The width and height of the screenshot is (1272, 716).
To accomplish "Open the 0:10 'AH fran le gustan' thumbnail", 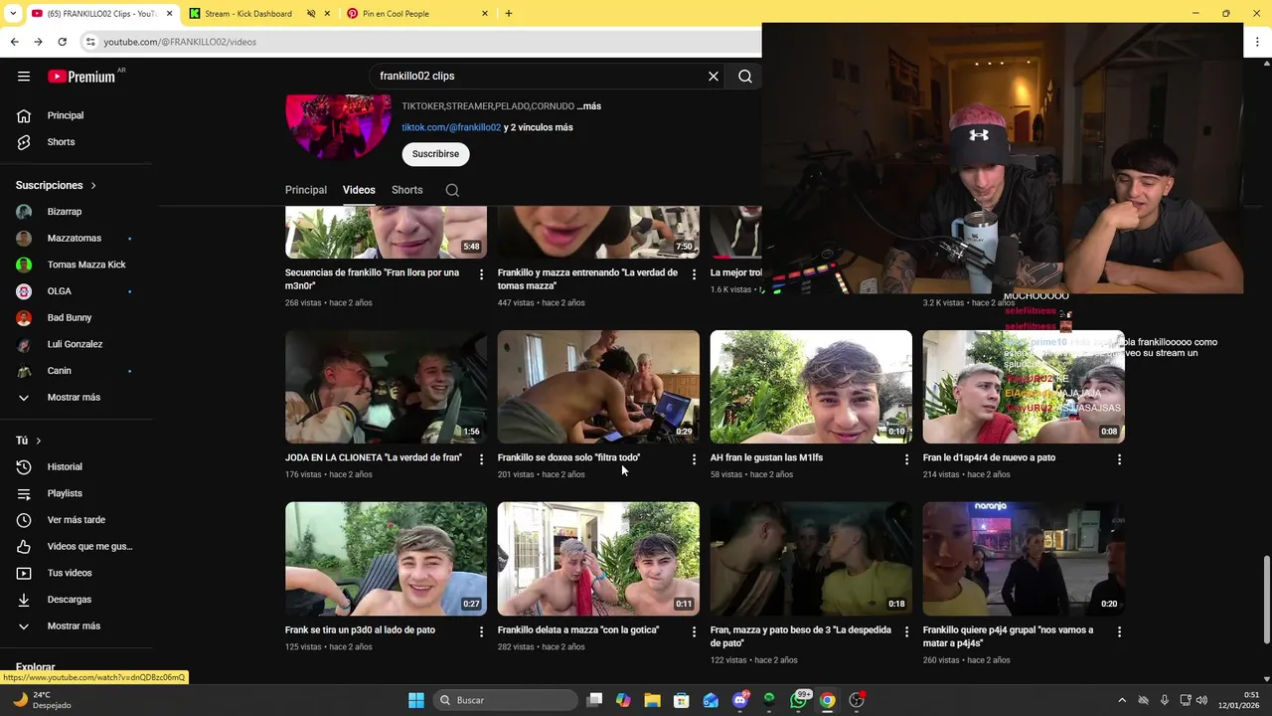I will (811, 387).
